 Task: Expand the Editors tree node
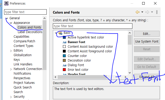pyautogui.click(x=11, y=51)
